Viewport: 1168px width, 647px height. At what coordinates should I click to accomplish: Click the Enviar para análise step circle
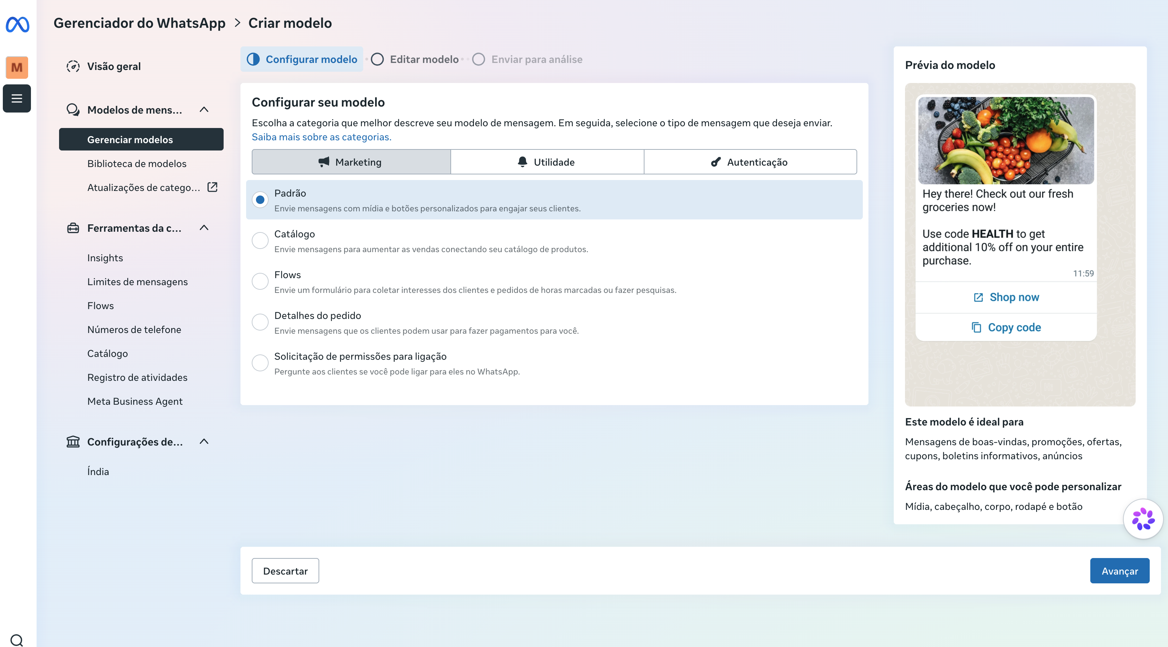pos(479,59)
